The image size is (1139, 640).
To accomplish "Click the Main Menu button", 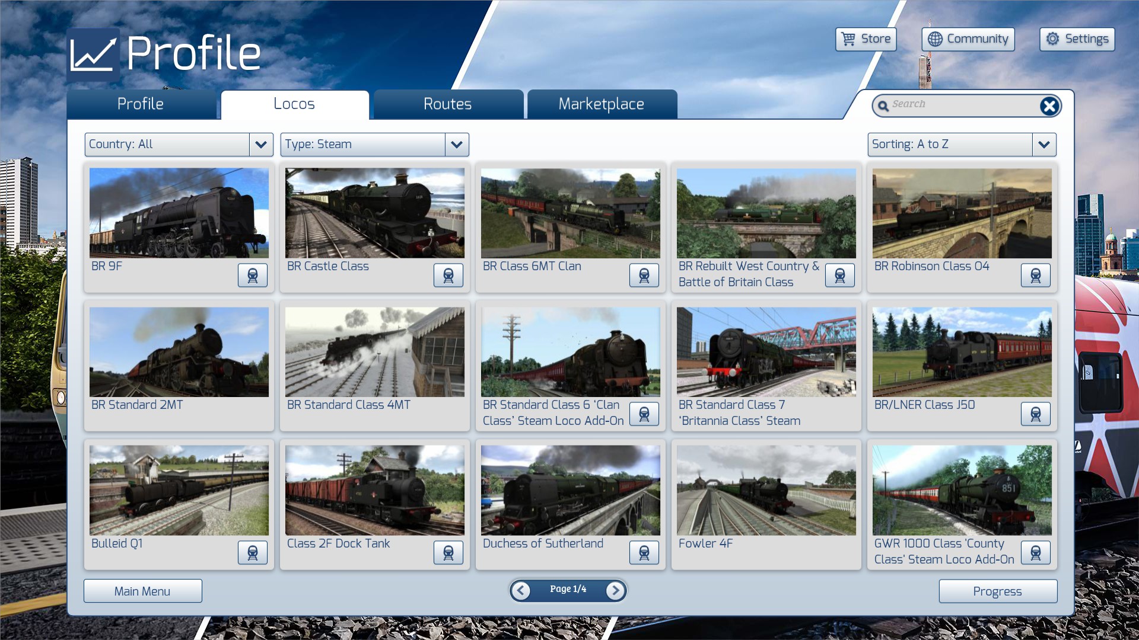I will pyautogui.click(x=142, y=591).
